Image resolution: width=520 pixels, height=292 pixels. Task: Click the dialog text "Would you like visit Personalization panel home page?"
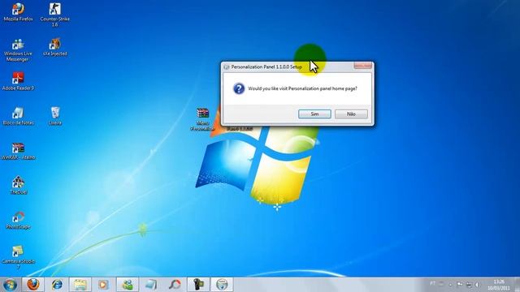click(302, 88)
